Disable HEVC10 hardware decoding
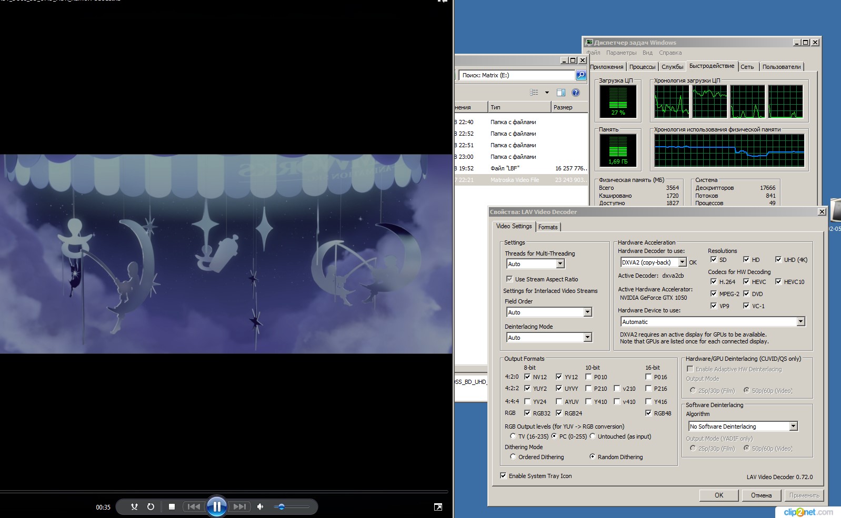Viewport: 841px width, 518px height. (x=778, y=281)
